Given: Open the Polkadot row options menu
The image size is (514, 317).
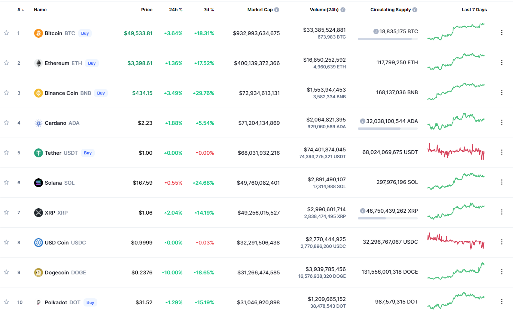Looking at the screenshot, I should [502, 302].
